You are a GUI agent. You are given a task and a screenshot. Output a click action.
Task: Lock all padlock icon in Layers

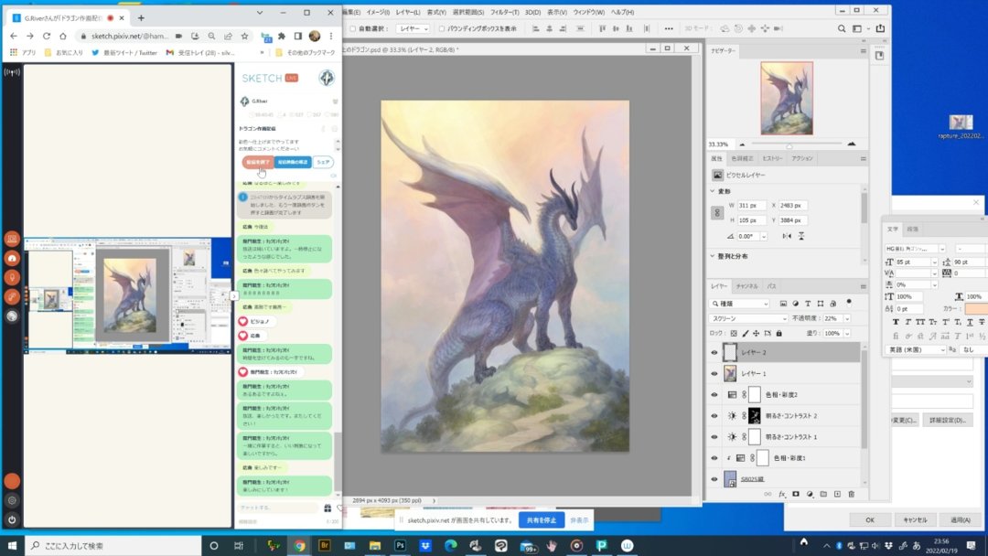pos(779,333)
